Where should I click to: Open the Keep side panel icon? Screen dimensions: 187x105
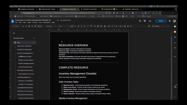(175, 32)
